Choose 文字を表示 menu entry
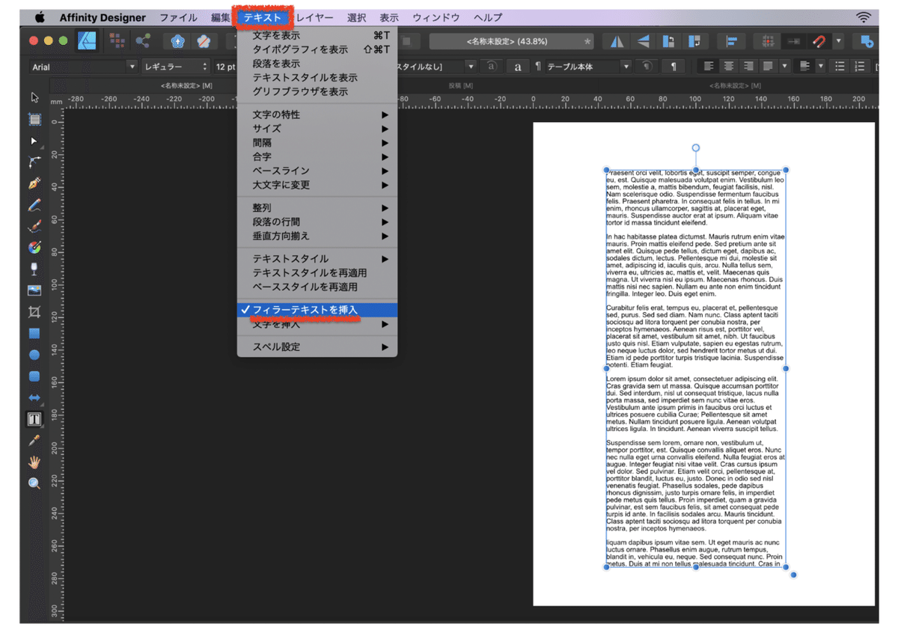This screenshot has height=633, width=898. click(317, 35)
